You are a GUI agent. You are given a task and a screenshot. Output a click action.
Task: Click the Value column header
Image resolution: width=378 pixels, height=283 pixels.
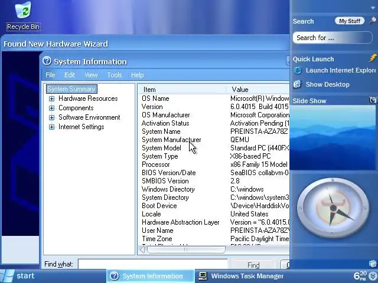(258, 90)
